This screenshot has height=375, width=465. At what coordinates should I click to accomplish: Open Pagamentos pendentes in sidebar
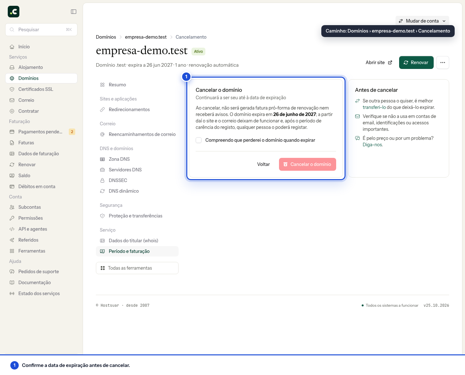pyautogui.click(x=41, y=132)
